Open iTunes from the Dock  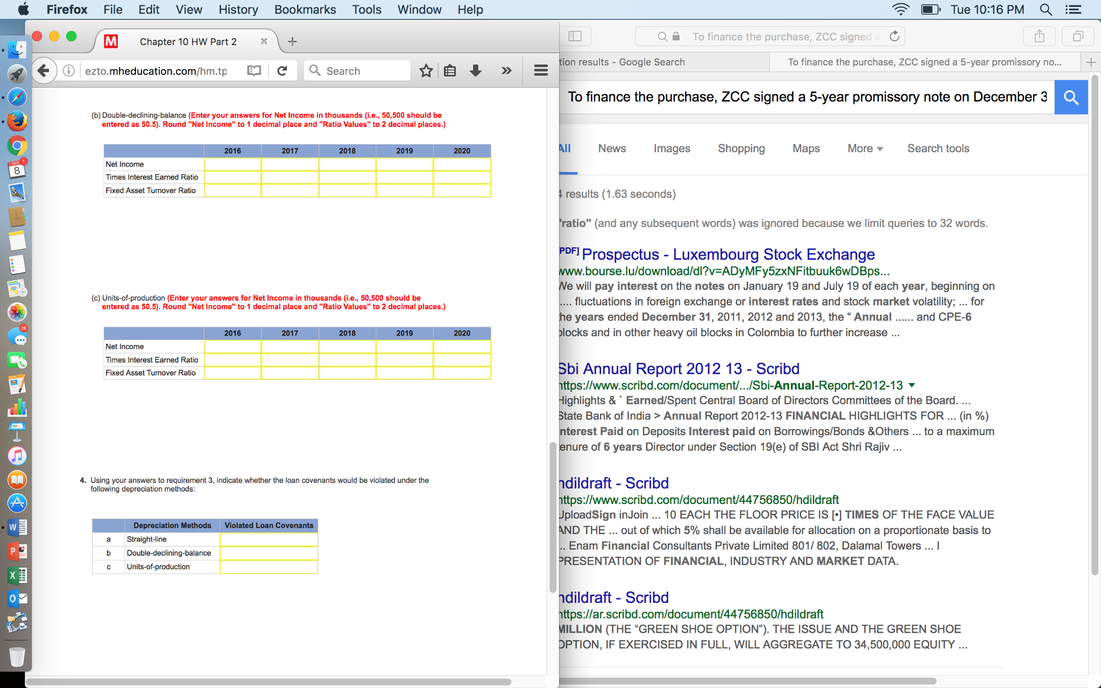(17, 456)
